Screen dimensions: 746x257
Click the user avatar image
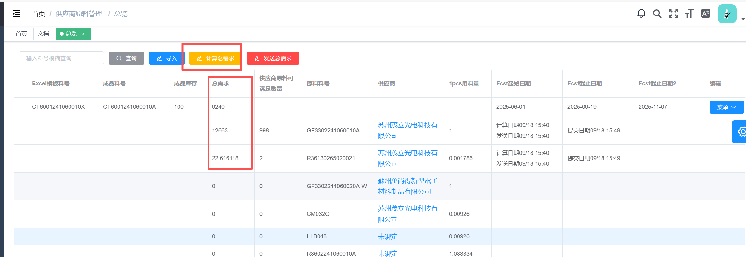pyautogui.click(x=727, y=14)
